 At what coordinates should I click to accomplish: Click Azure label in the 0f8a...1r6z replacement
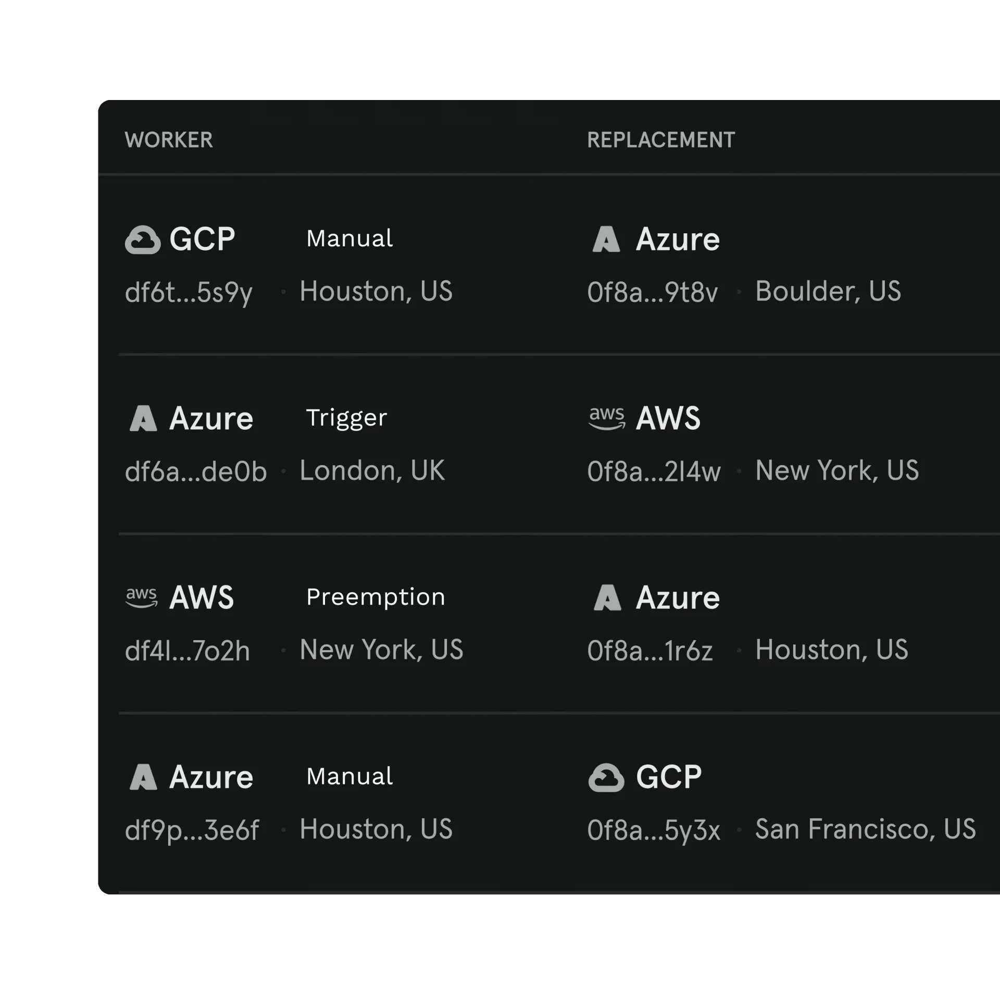pos(678,598)
